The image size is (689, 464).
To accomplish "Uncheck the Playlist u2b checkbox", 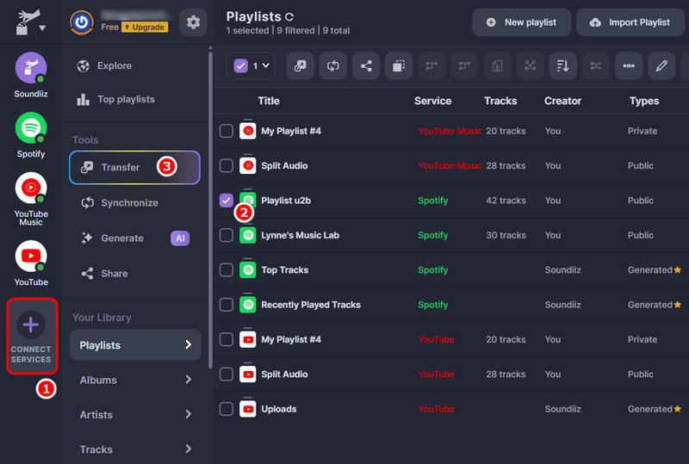I will click(x=227, y=201).
